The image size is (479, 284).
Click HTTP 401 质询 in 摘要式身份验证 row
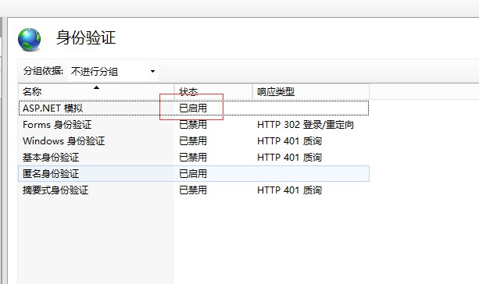(x=290, y=190)
